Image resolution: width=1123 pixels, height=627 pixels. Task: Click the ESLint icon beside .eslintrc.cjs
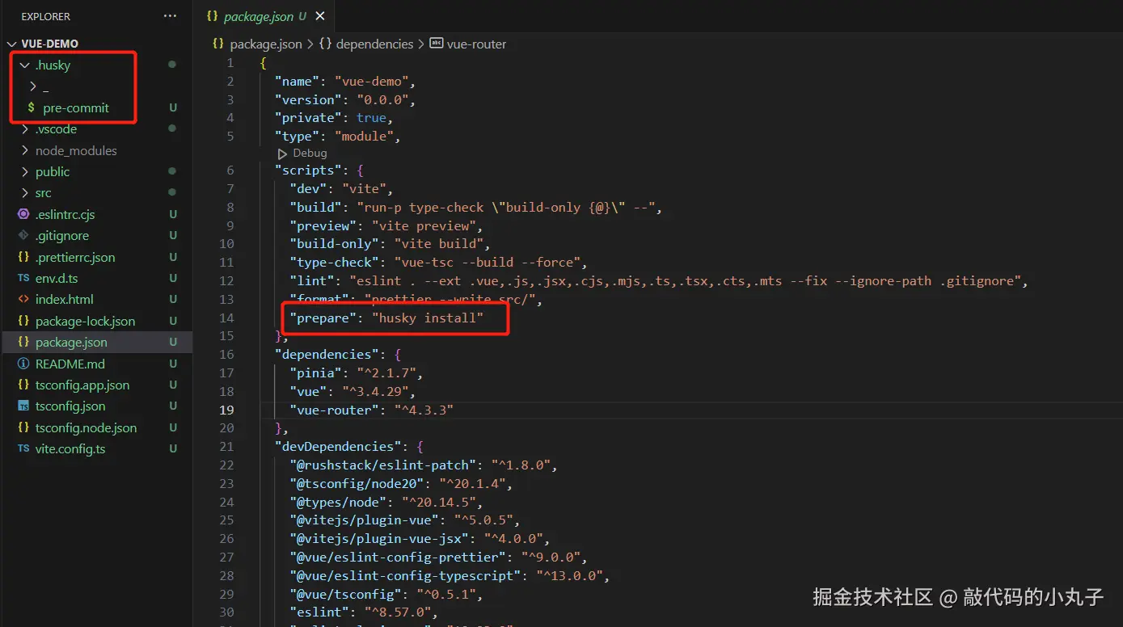23,215
